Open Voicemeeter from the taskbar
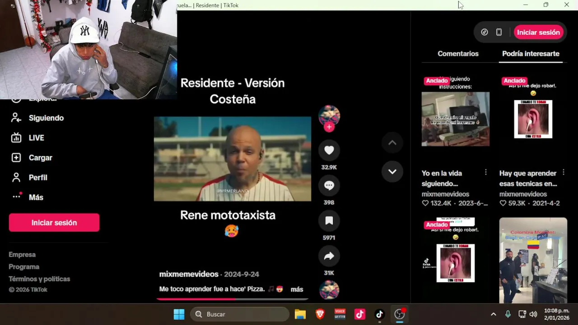The image size is (578, 325). click(x=340, y=314)
